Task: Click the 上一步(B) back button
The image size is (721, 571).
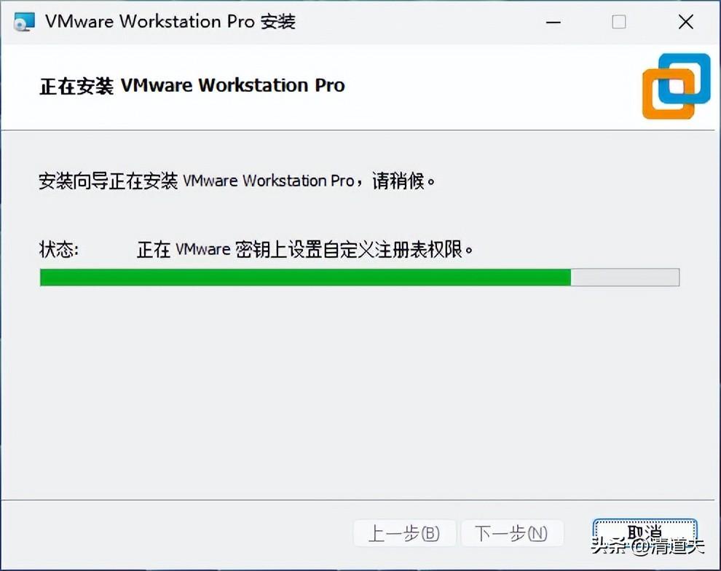Action: (x=404, y=533)
